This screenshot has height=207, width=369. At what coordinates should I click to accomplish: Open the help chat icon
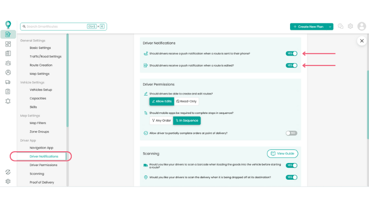[340, 26]
